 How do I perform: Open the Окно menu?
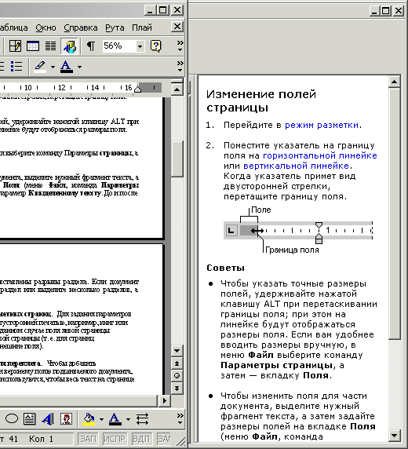click(x=46, y=27)
